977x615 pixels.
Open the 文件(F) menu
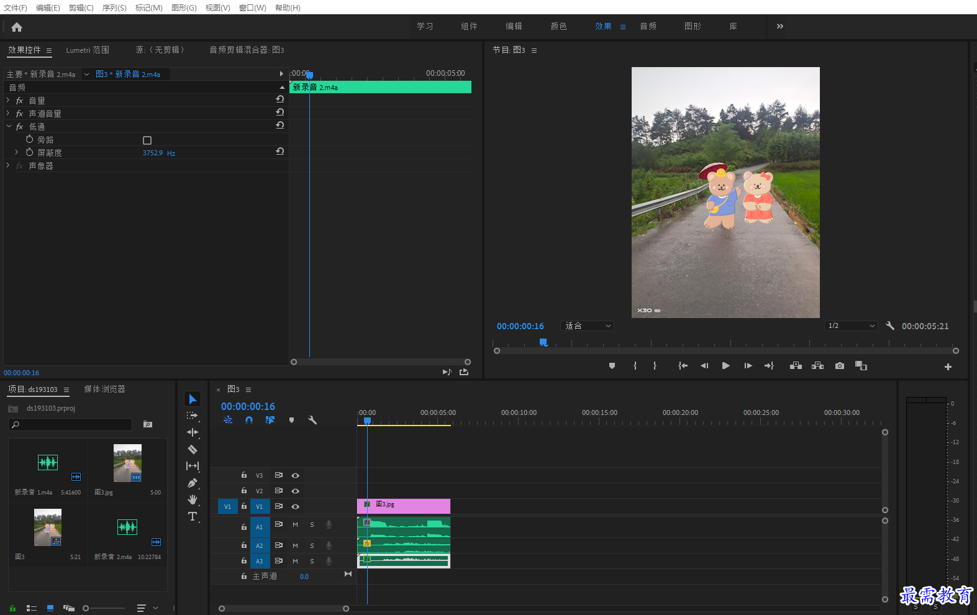click(x=16, y=7)
